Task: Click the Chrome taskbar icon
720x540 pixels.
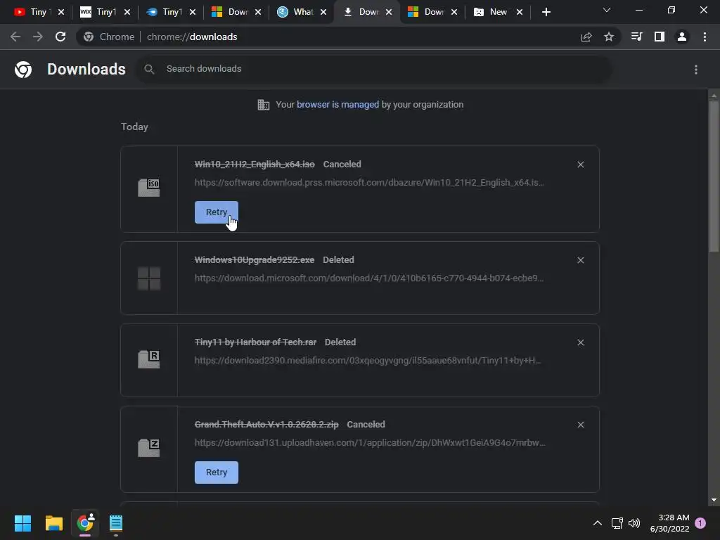Action: 85,523
